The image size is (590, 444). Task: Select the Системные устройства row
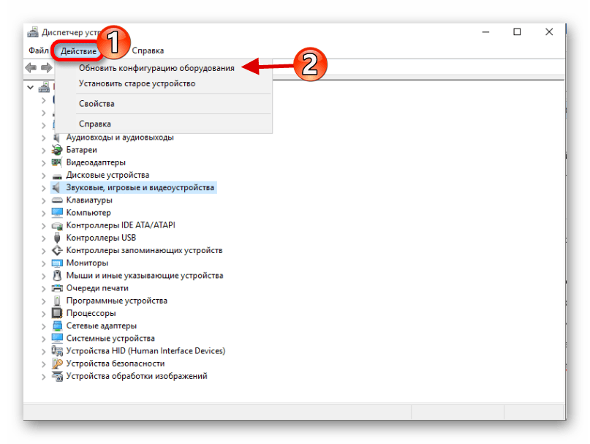(x=110, y=338)
